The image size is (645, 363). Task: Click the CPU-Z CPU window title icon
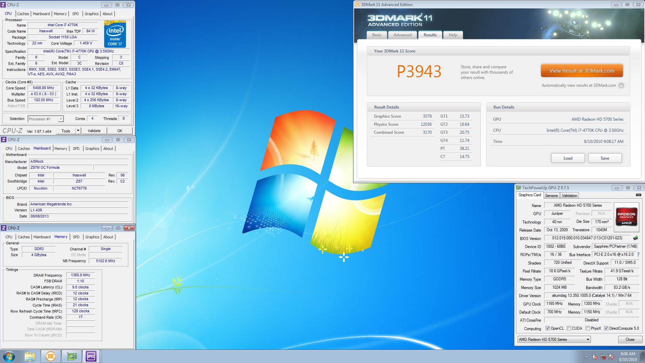pos(3,5)
